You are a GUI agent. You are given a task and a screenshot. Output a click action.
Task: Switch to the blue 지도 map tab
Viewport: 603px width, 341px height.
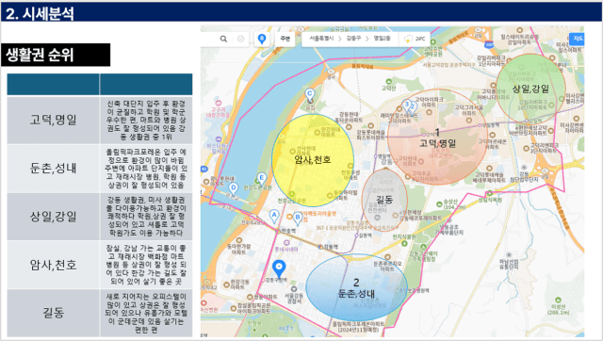(x=578, y=39)
